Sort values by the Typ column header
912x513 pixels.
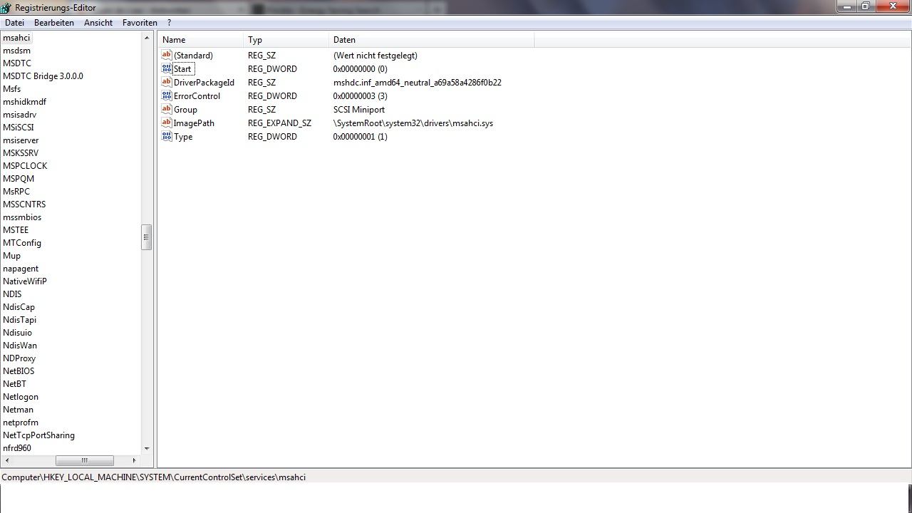coord(286,40)
